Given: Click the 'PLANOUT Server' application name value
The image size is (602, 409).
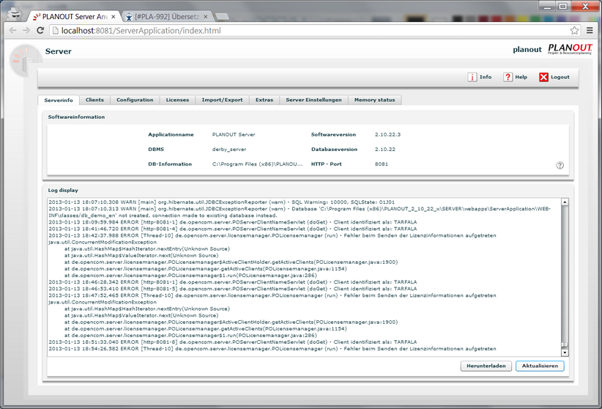Looking at the screenshot, I should click(234, 135).
